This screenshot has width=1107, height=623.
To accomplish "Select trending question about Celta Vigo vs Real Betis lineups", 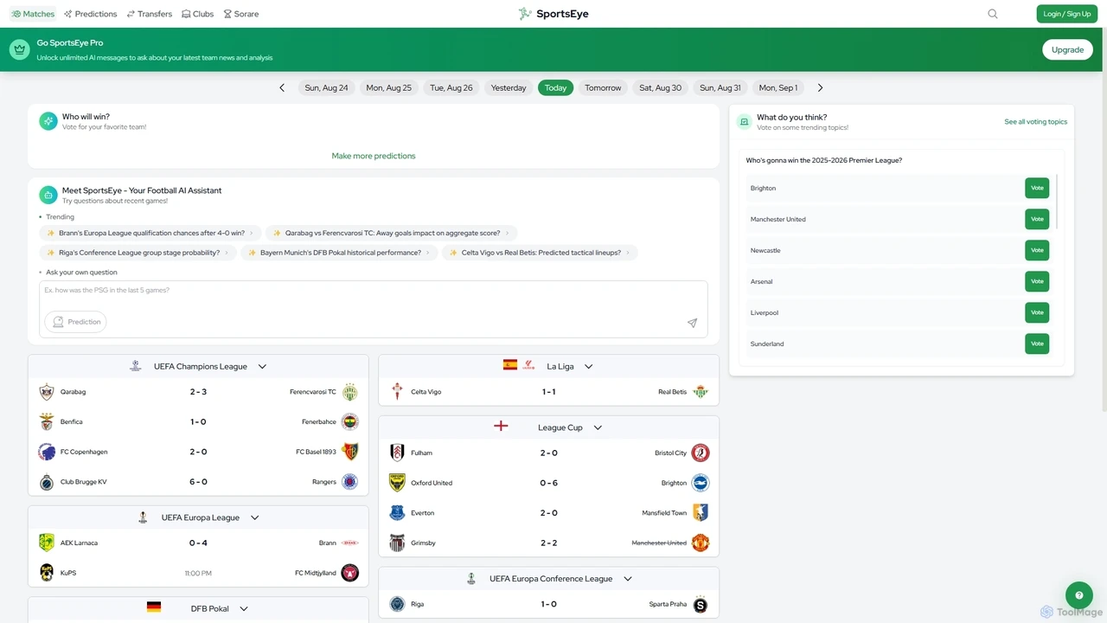I will [541, 253].
